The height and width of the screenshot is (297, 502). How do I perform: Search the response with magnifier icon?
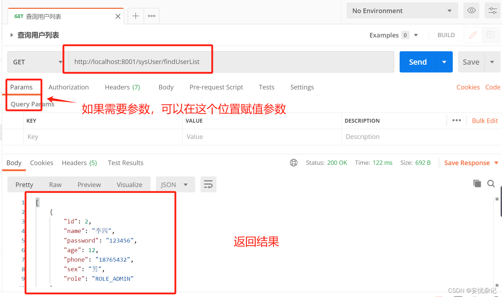pos(491,184)
